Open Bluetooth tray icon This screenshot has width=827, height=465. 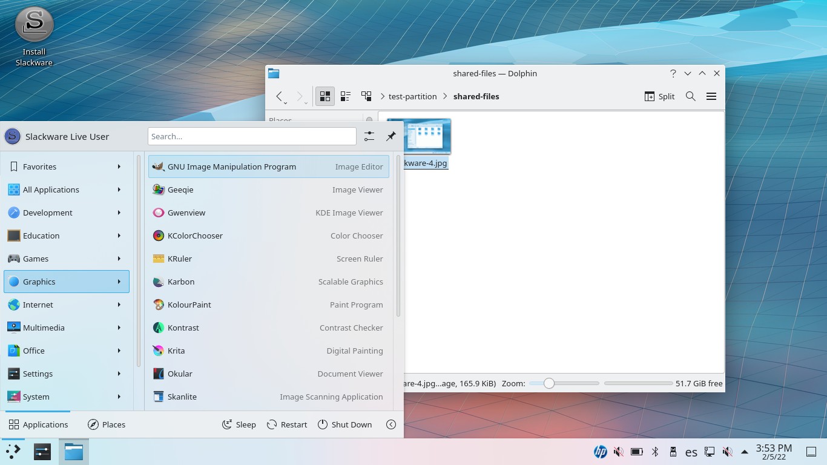pos(654,452)
